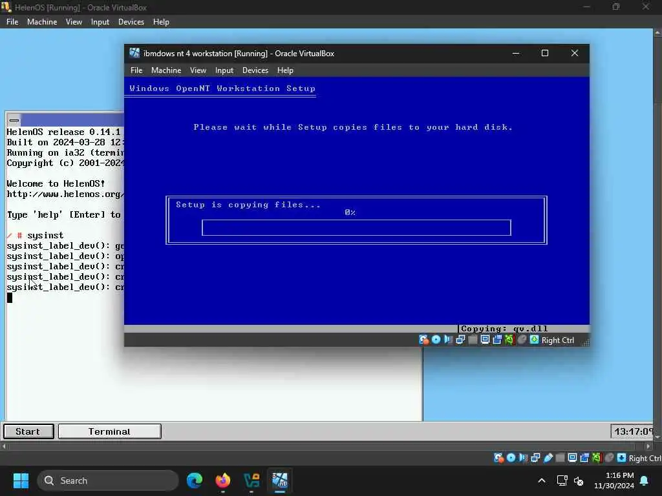
Task: Click the system tray network icon
Action: 562,480
